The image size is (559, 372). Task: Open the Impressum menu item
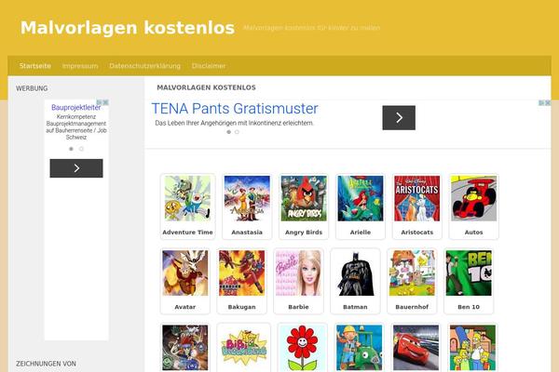80,66
